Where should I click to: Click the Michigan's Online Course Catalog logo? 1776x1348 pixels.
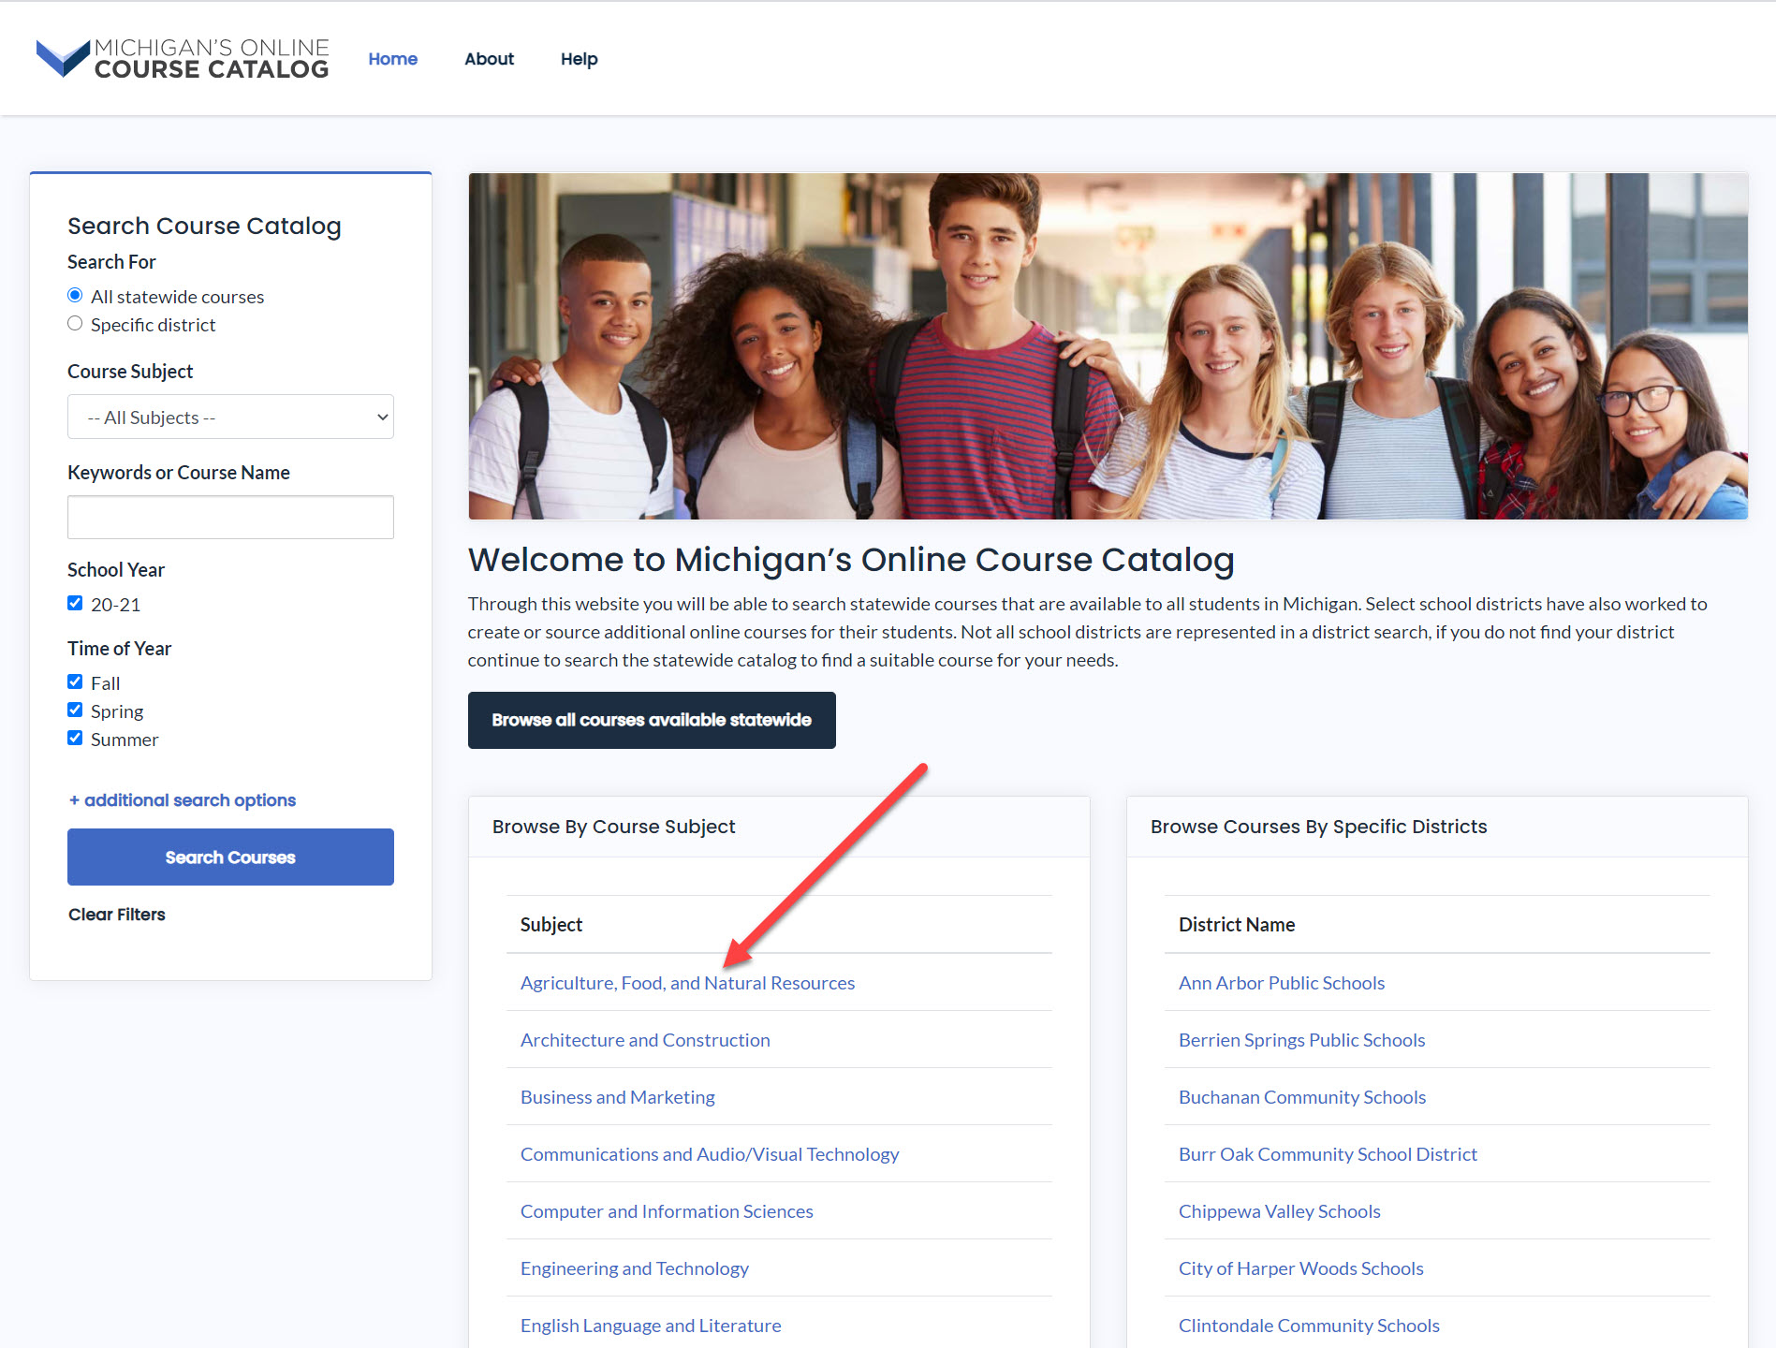(182, 57)
